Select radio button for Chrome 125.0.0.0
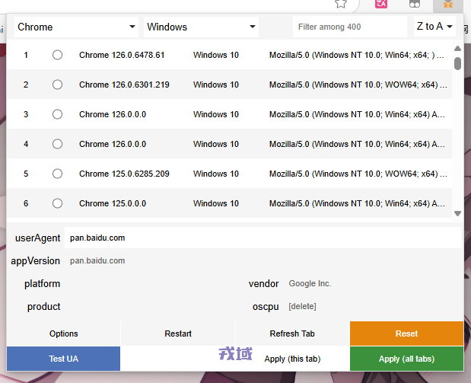 [x=57, y=203]
